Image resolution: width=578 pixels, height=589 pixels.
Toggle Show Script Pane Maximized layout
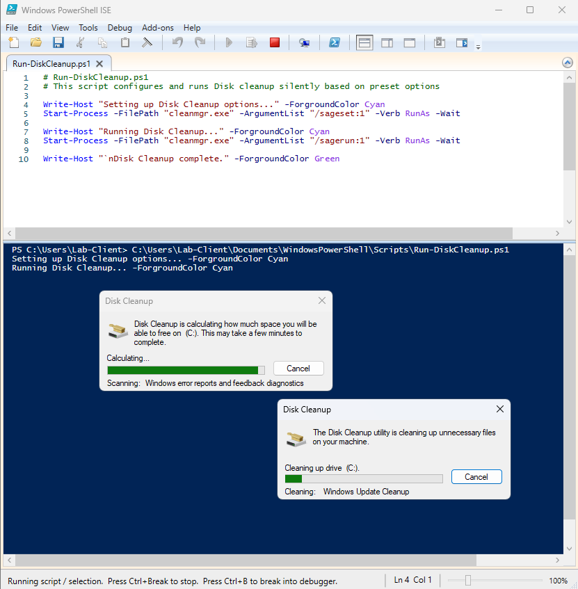(x=409, y=42)
